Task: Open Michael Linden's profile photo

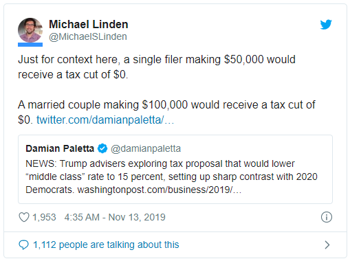Action: coord(30,30)
